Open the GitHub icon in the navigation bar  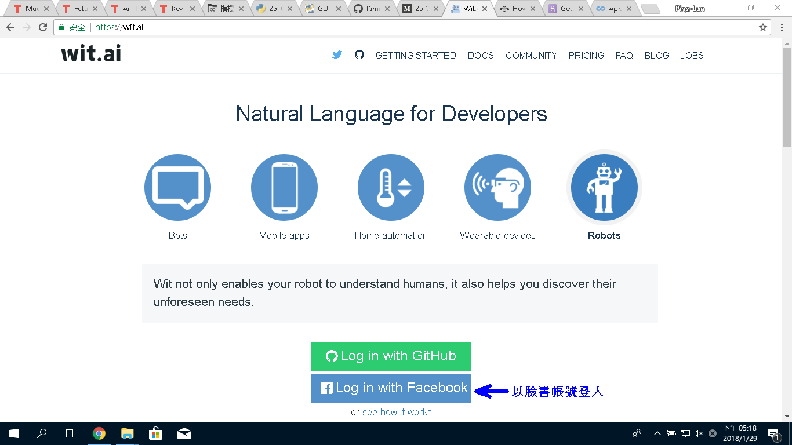tap(359, 55)
